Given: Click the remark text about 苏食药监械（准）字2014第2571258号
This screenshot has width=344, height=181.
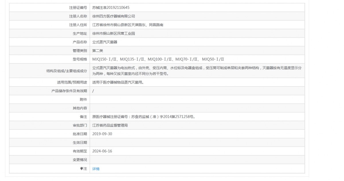Looking at the screenshot, I should (x=144, y=117).
